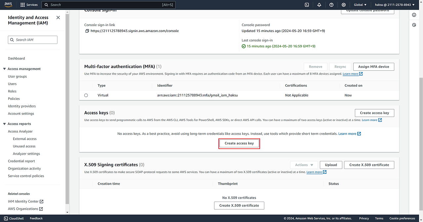Image resolution: width=423 pixels, height=222 pixels.
Task: Open the settings gear icon
Action: [x=344, y=5]
